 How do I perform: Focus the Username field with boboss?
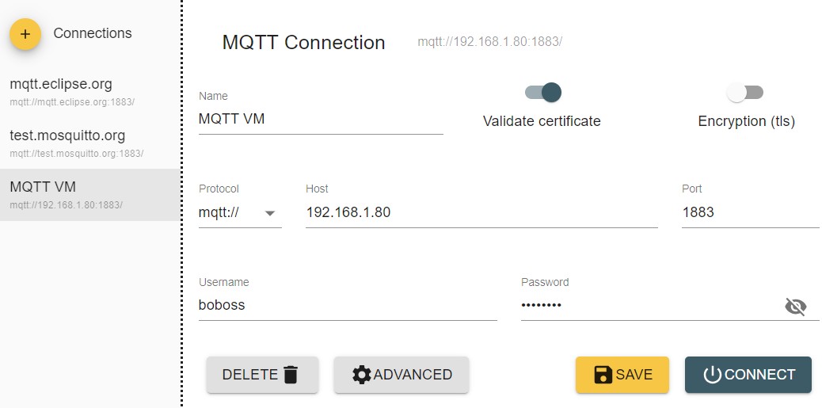point(347,305)
